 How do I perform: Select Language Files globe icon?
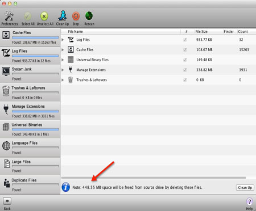click(x=6, y=146)
